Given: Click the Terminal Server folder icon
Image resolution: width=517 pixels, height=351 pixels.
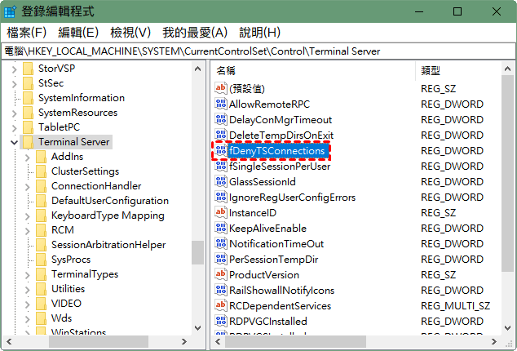Looking at the screenshot, I should (x=29, y=141).
